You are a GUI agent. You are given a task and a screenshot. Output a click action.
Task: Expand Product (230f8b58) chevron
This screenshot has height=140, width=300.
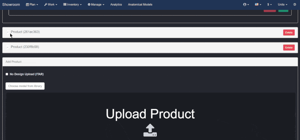coord(8,47)
